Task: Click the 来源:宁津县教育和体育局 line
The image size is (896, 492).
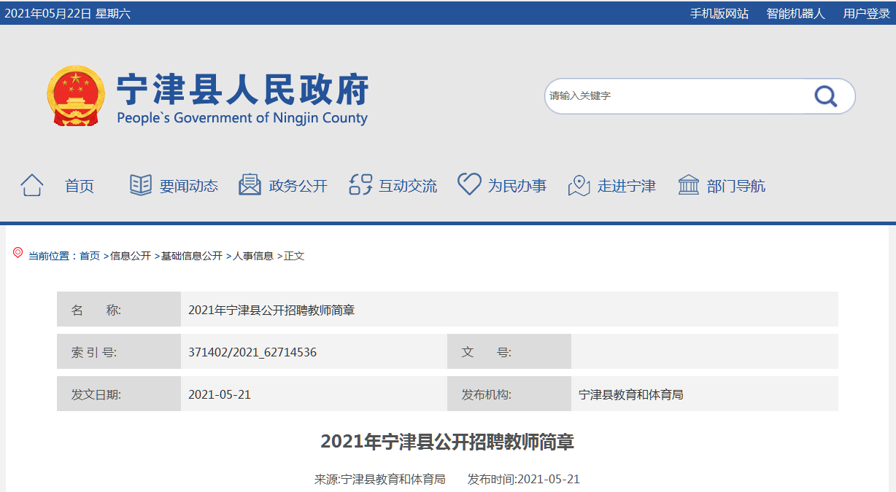Action: click(x=380, y=479)
